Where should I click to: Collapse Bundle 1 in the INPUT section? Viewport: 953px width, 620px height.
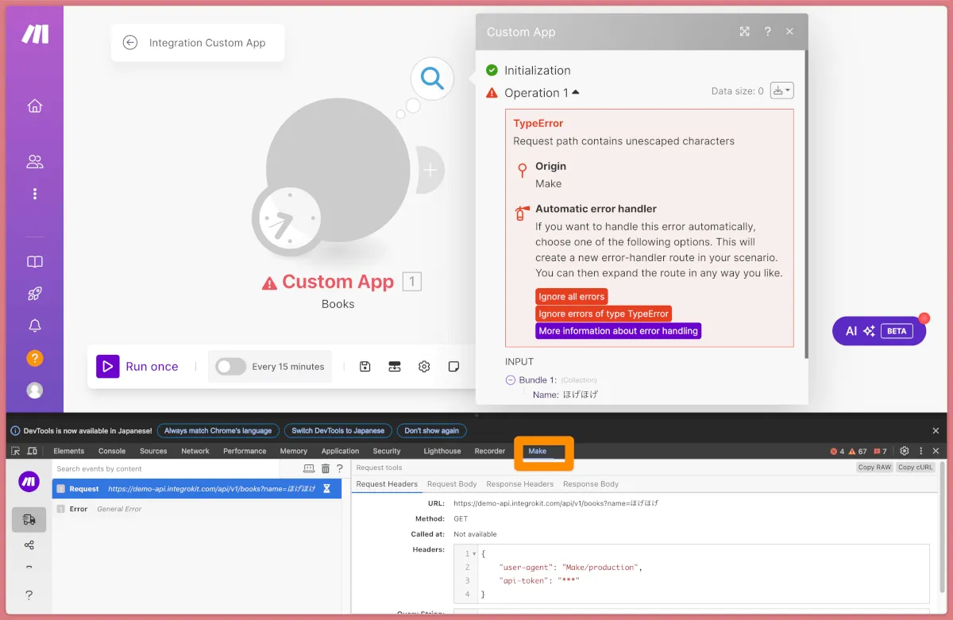(x=511, y=380)
